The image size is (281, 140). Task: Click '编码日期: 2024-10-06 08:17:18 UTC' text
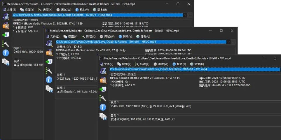(125, 24)
